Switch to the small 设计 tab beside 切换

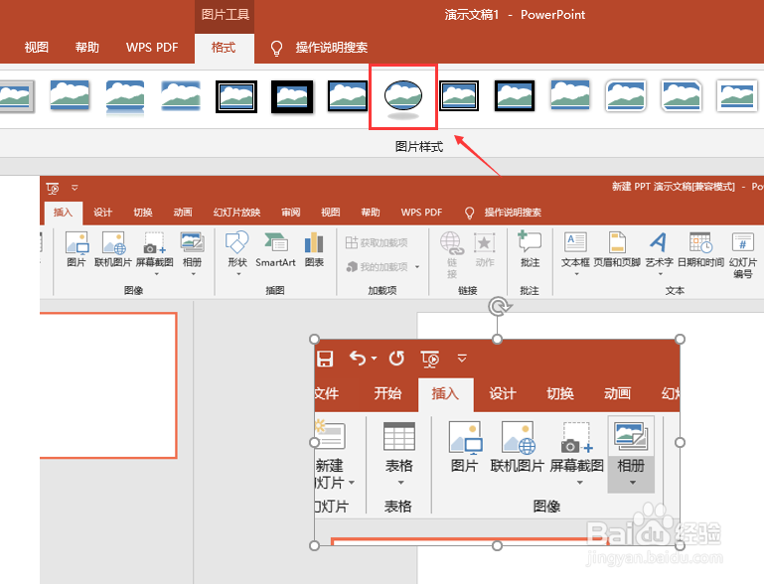click(102, 213)
